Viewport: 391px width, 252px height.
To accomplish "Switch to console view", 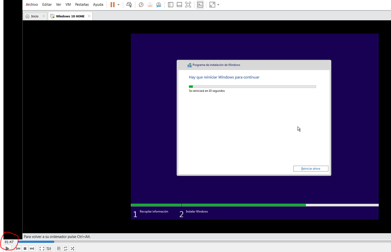I will pos(200,5).
